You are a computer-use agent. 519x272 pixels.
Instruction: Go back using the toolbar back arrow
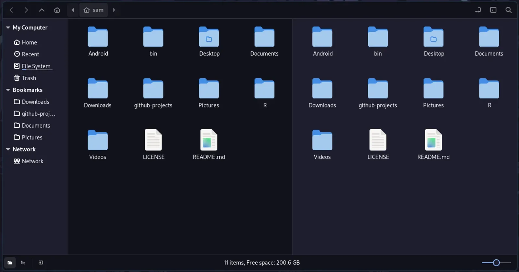[11, 10]
